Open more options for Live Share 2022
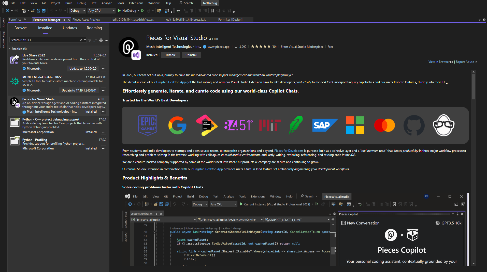487x272 pixels. (104, 69)
